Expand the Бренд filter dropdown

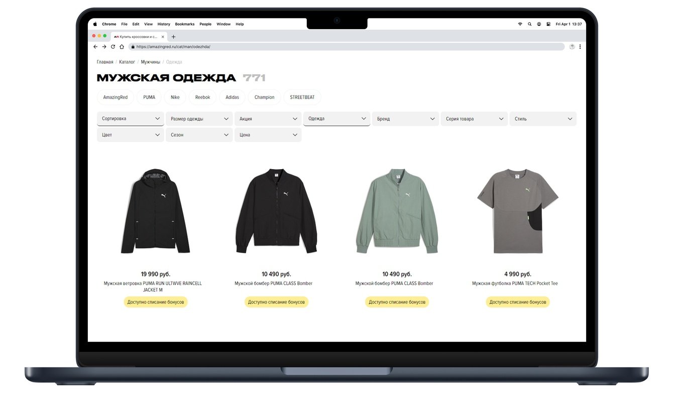point(406,119)
